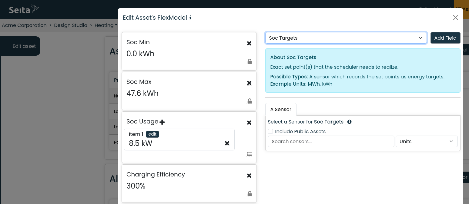Click the lock icon on Charging Efficiency

click(x=250, y=193)
